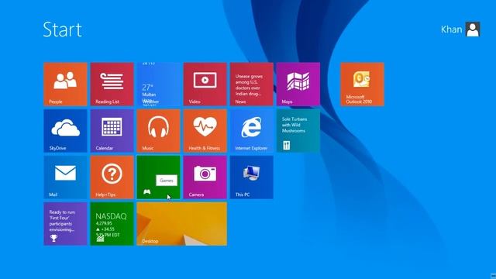Open the Food & Drink recipe tile

298,131
